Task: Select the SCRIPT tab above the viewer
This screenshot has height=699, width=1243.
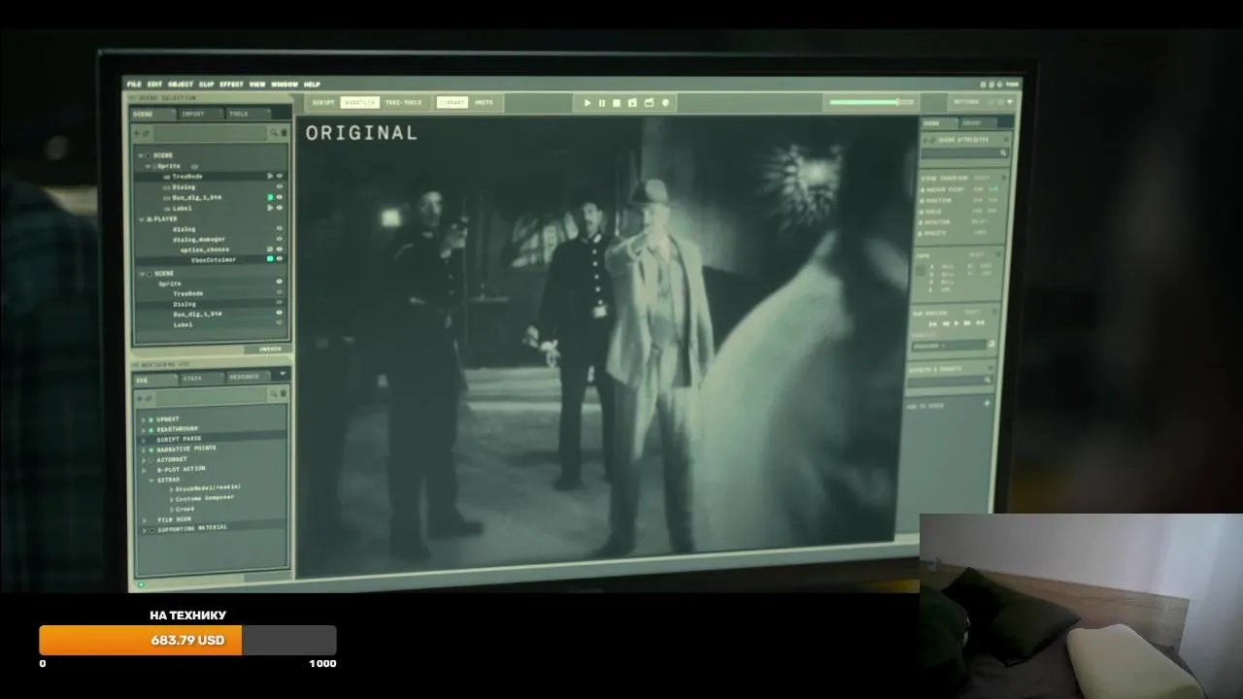Action: pyautogui.click(x=323, y=102)
